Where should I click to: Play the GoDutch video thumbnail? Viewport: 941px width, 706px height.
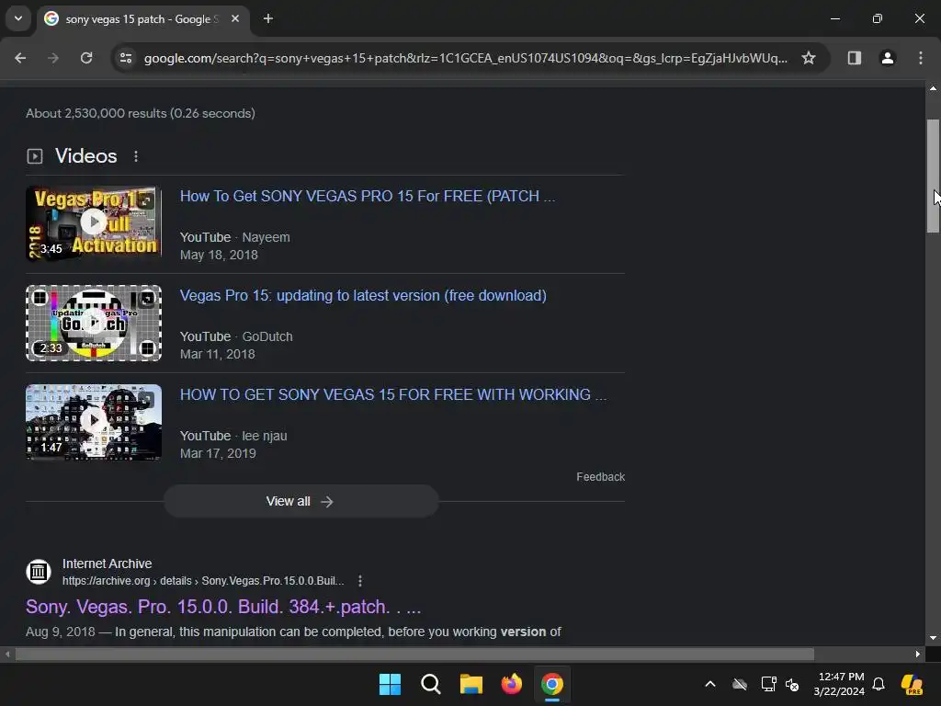pos(94,323)
